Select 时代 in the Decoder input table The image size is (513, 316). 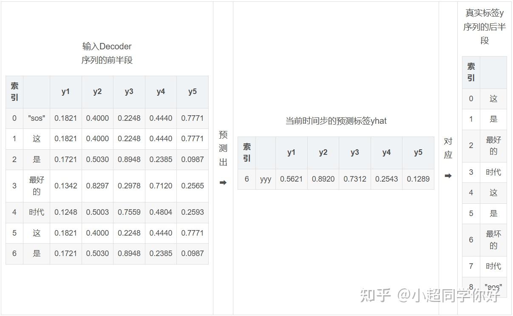coord(37,212)
